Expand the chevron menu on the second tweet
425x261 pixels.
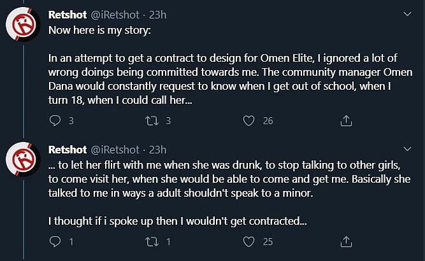coord(407,148)
